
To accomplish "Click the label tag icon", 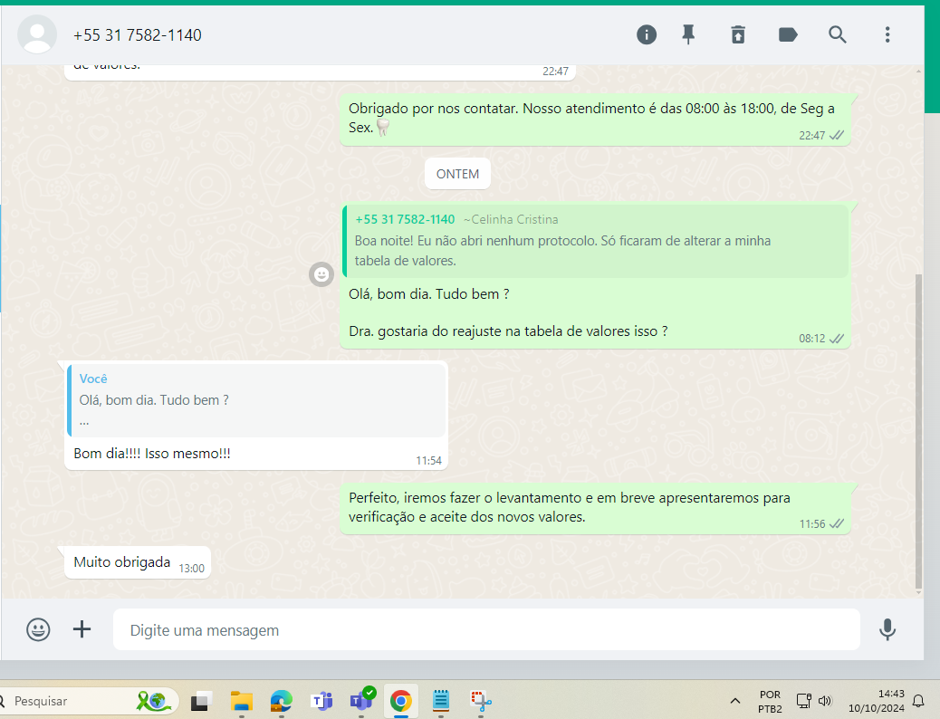I will point(788,34).
